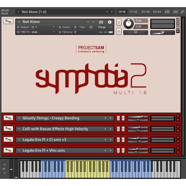
Task: Mute Legato Ens Fl + Cl unis +3
Action: tap(123, 140)
